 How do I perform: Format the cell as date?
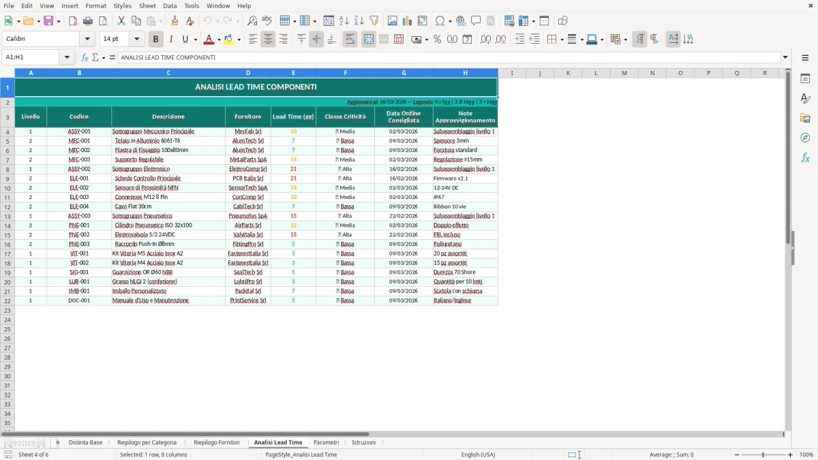[x=467, y=40]
